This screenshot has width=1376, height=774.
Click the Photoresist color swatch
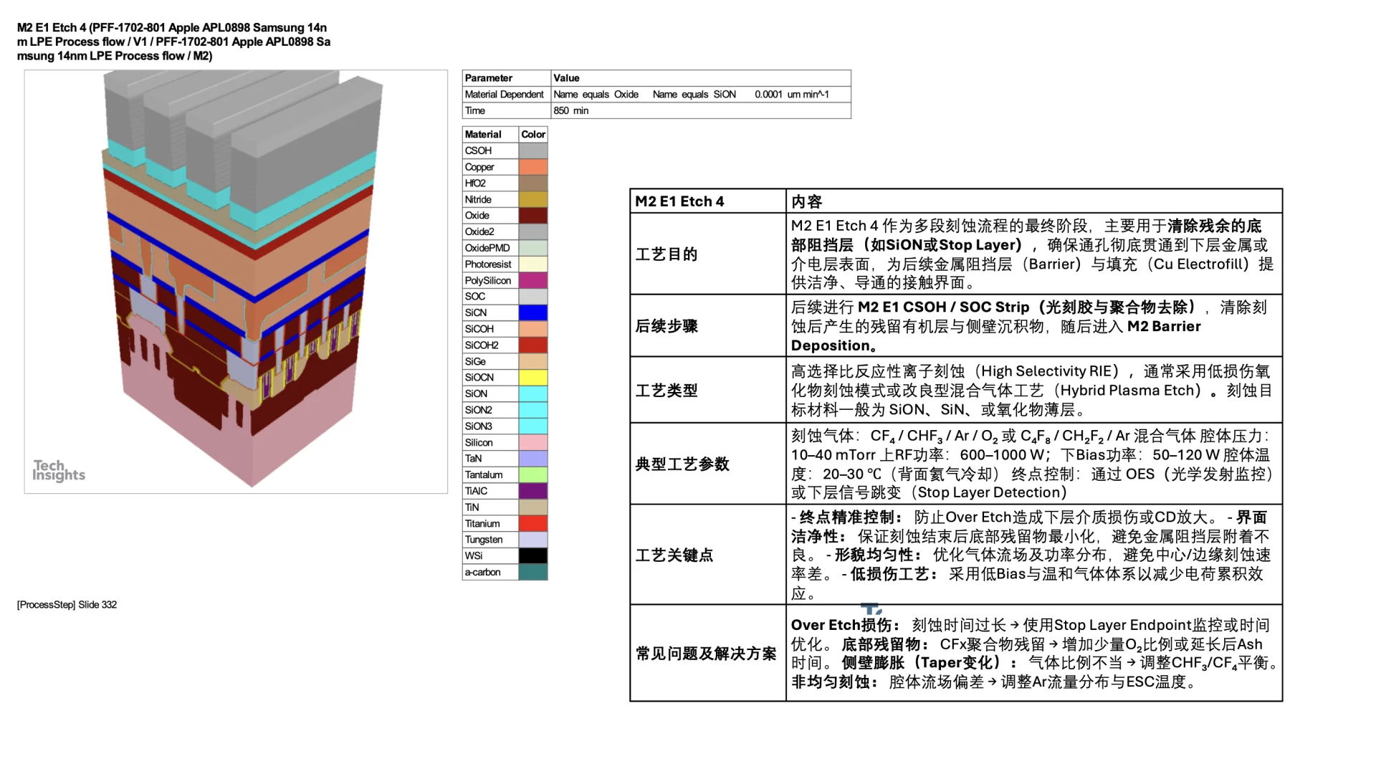pos(533,264)
